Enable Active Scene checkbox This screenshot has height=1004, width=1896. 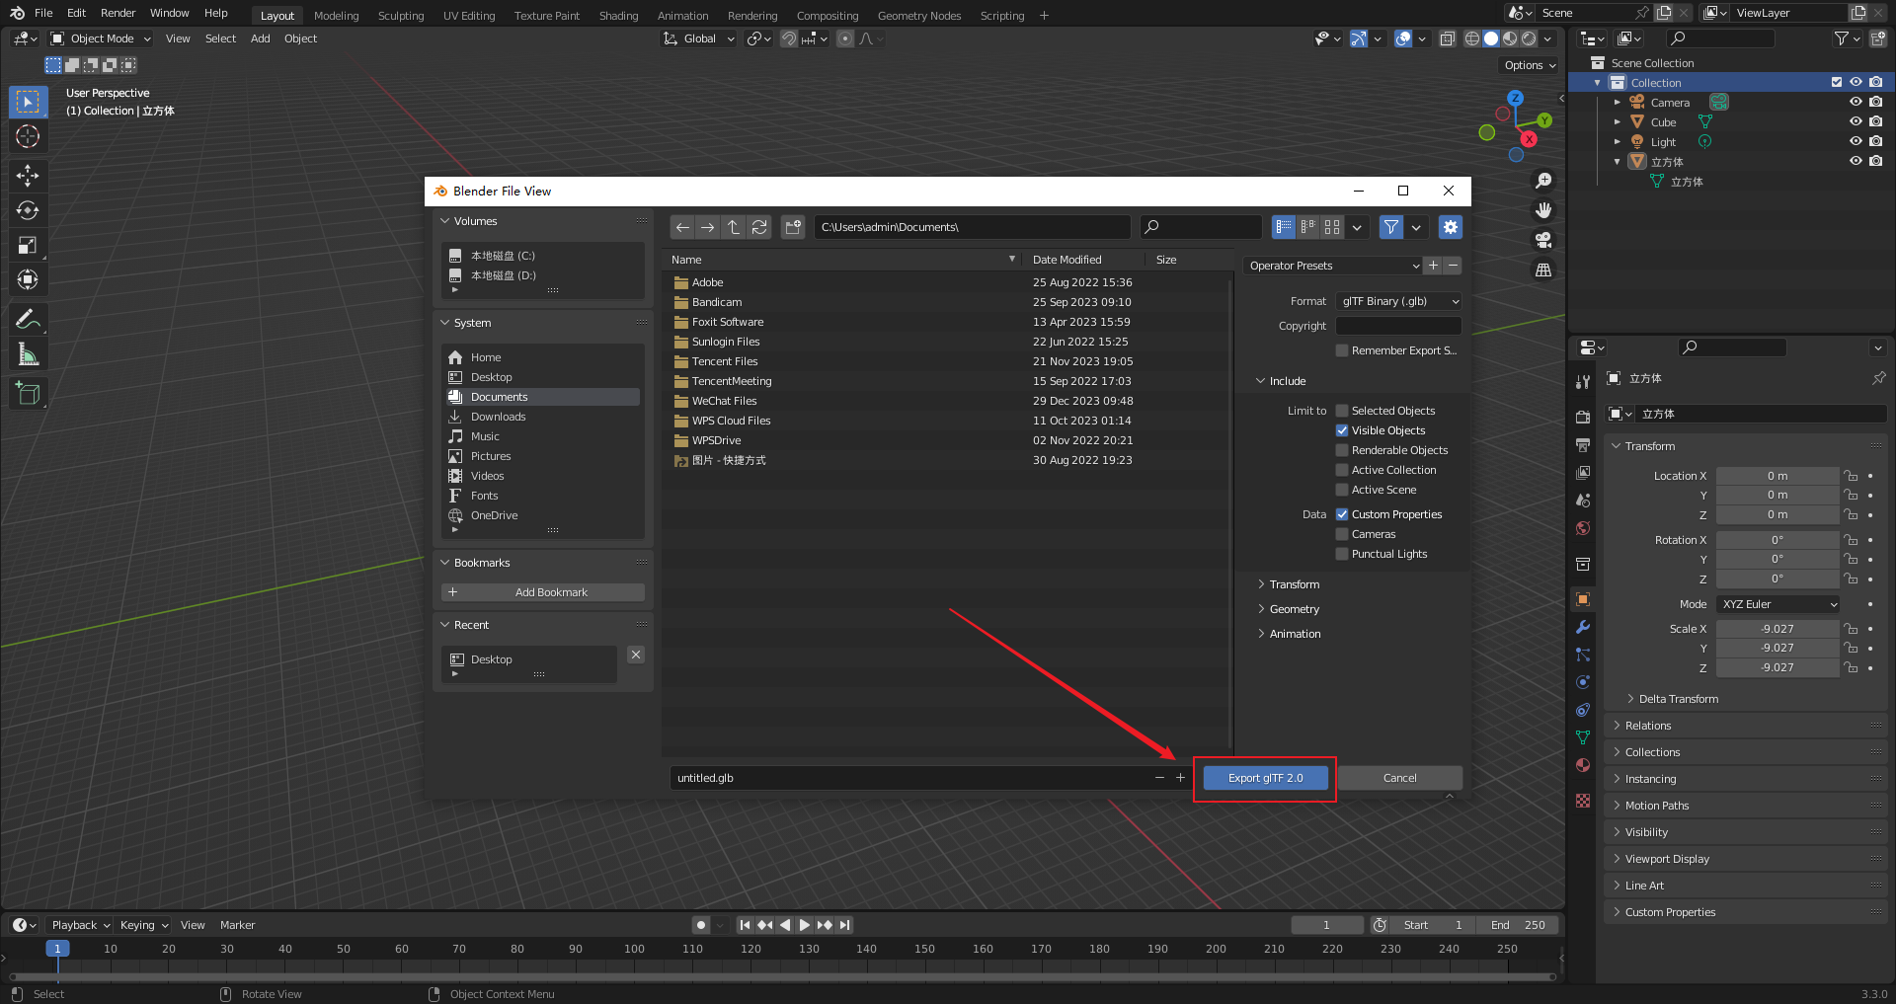[x=1342, y=490]
